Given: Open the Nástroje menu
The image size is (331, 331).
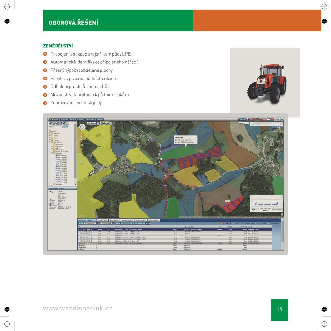Looking at the screenshot, I should 73,120.
